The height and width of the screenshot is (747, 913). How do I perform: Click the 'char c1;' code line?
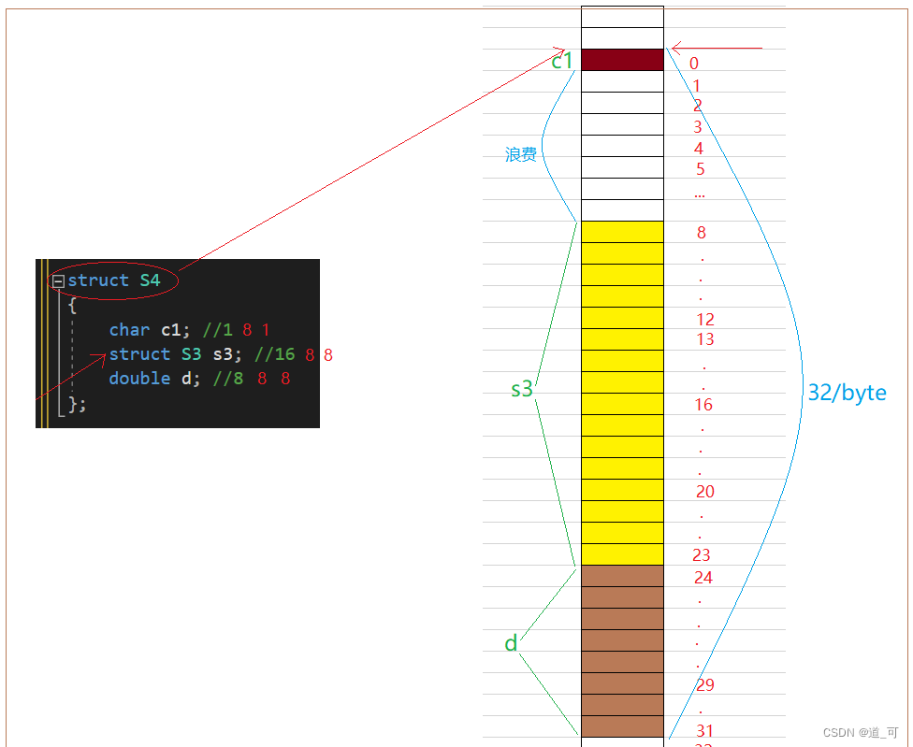[150, 330]
